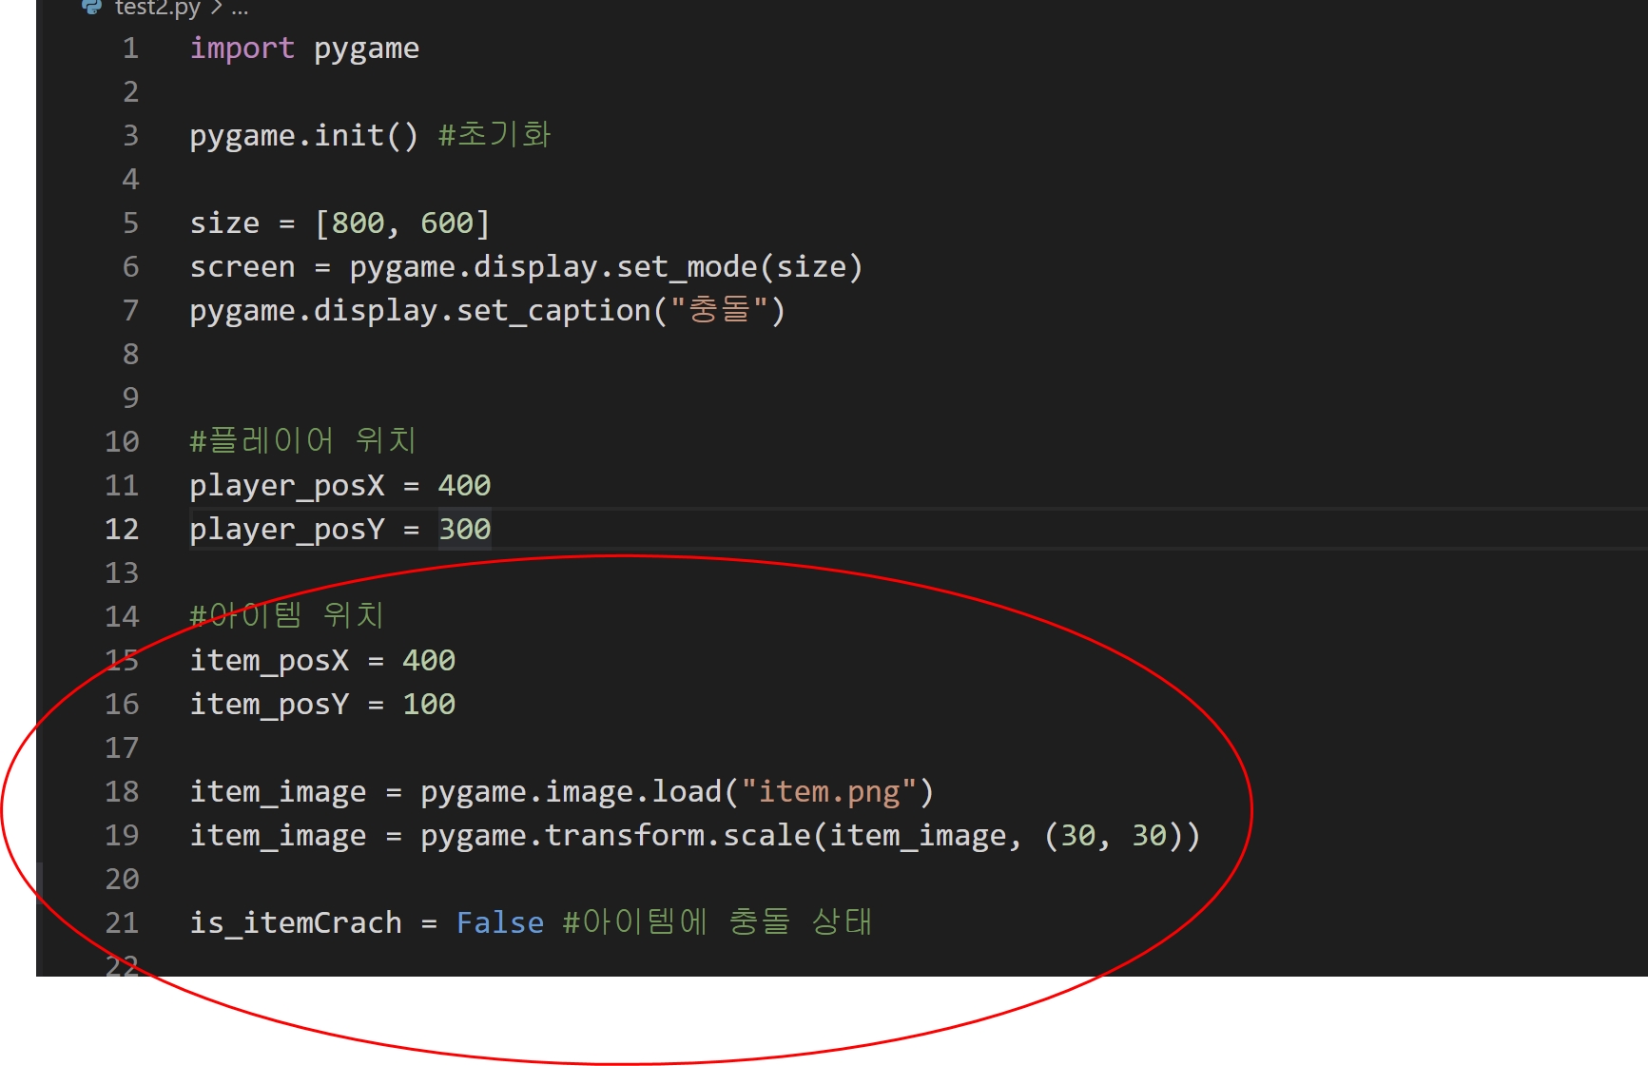Click the value 600 on line 5
Image resolution: width=1648 pixels, height=1066 pixels.
pos(447,223)
